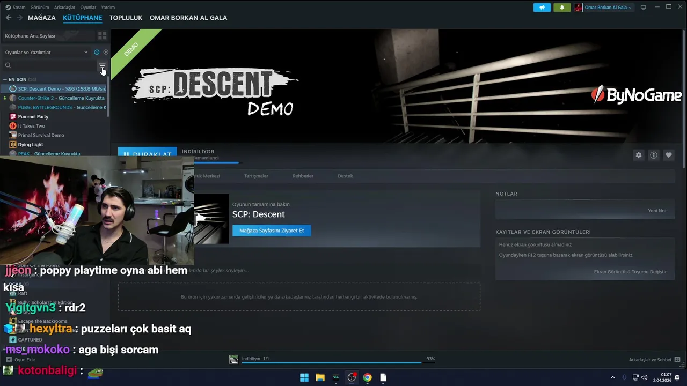This screenshot has height=386, width=687.
Task: Select Dying Light in library list
Action: coord(55,145)
